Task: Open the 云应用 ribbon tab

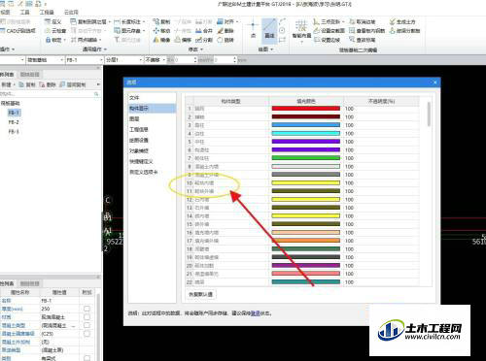Action: 71,12
